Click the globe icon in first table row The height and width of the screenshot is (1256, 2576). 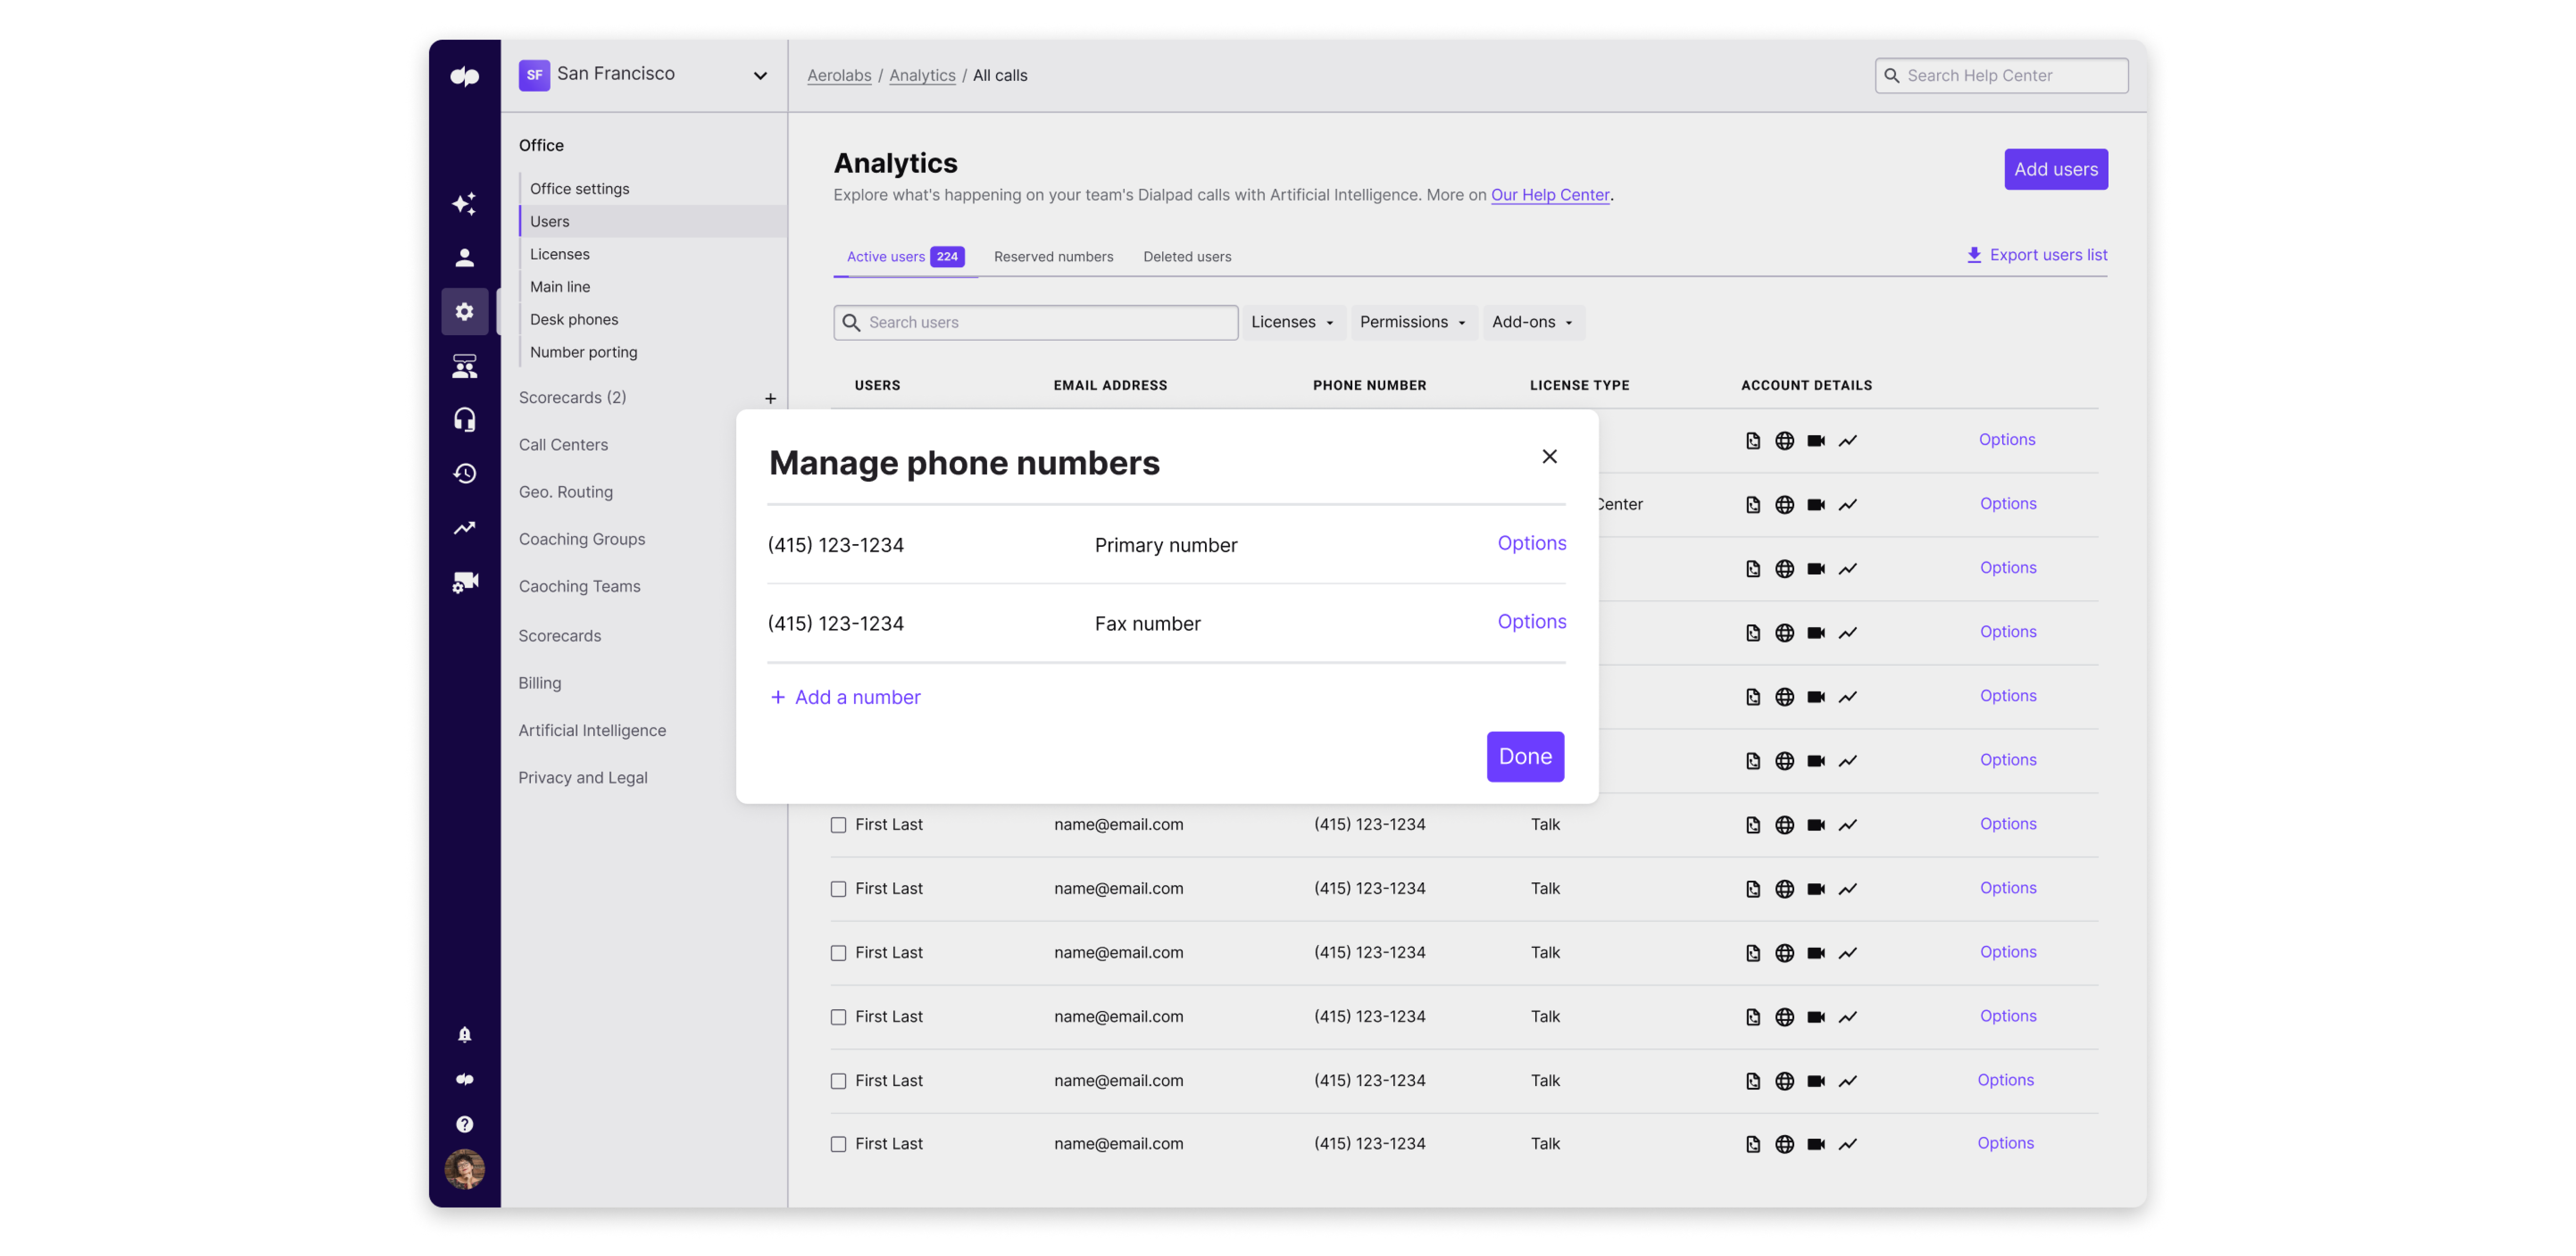[x=1784, y=440]
